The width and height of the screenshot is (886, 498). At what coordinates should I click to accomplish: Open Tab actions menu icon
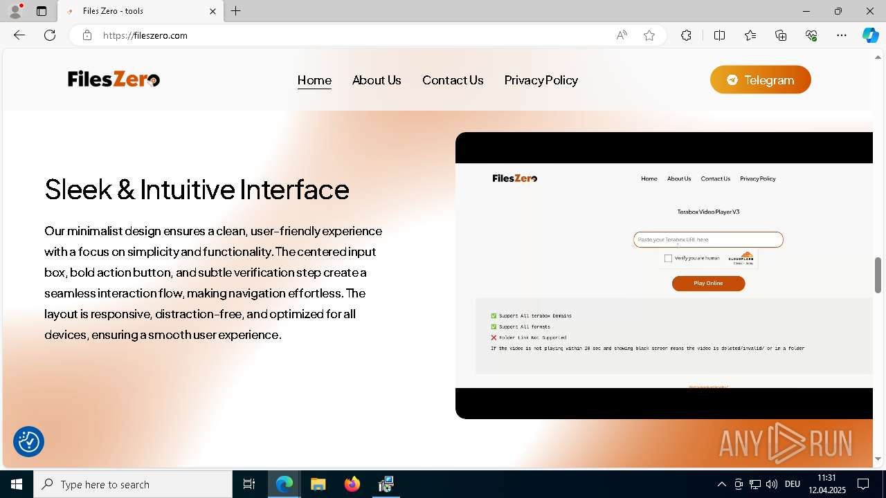[x=42, y=11]
